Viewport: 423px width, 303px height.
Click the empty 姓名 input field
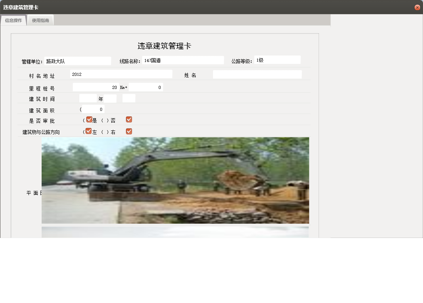pos(257,74)
